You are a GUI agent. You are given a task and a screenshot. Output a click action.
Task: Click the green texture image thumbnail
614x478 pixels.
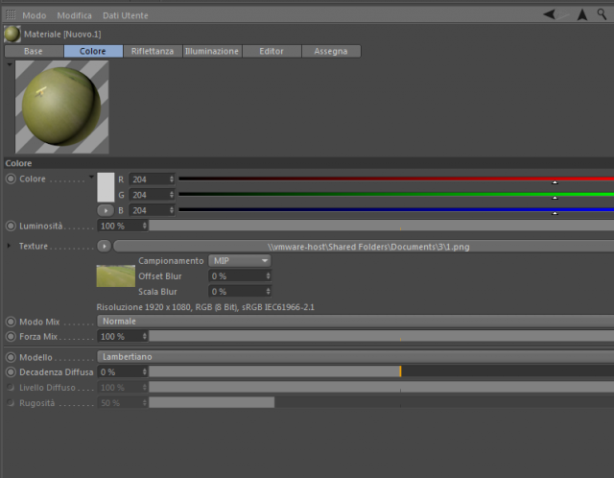[116, 276]
